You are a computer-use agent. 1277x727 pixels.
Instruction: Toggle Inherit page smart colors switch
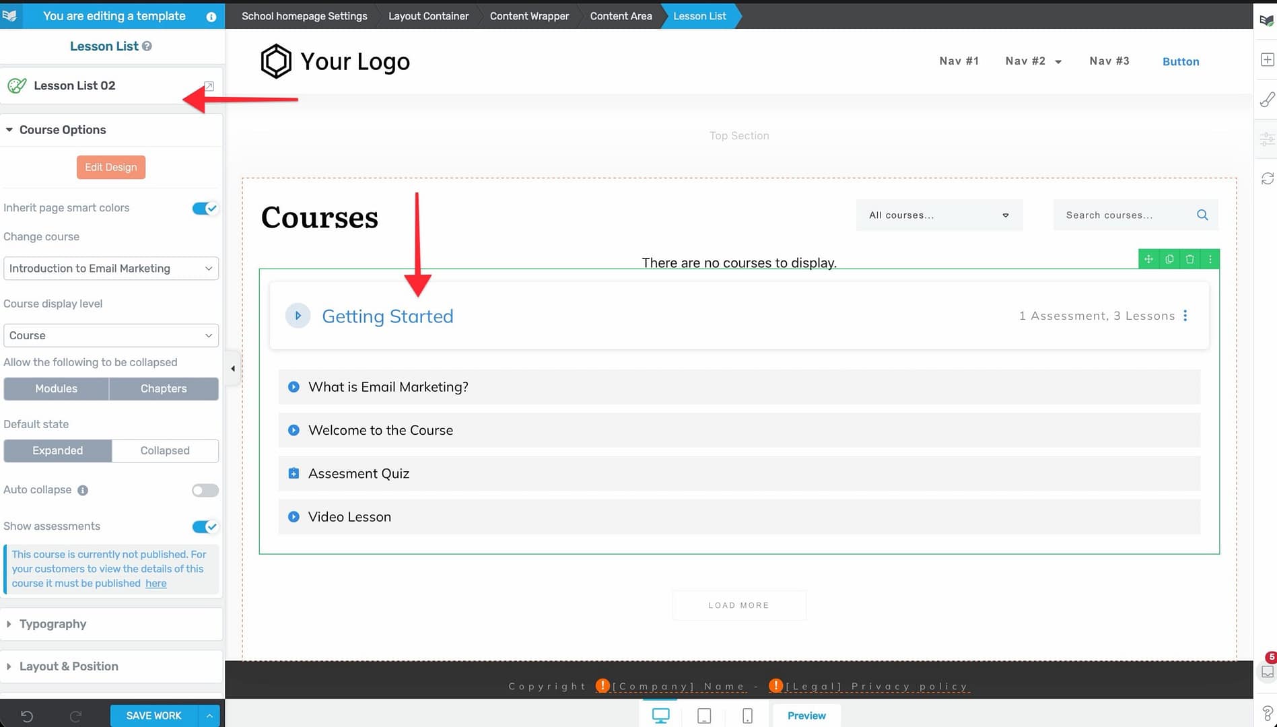(205, 209)
